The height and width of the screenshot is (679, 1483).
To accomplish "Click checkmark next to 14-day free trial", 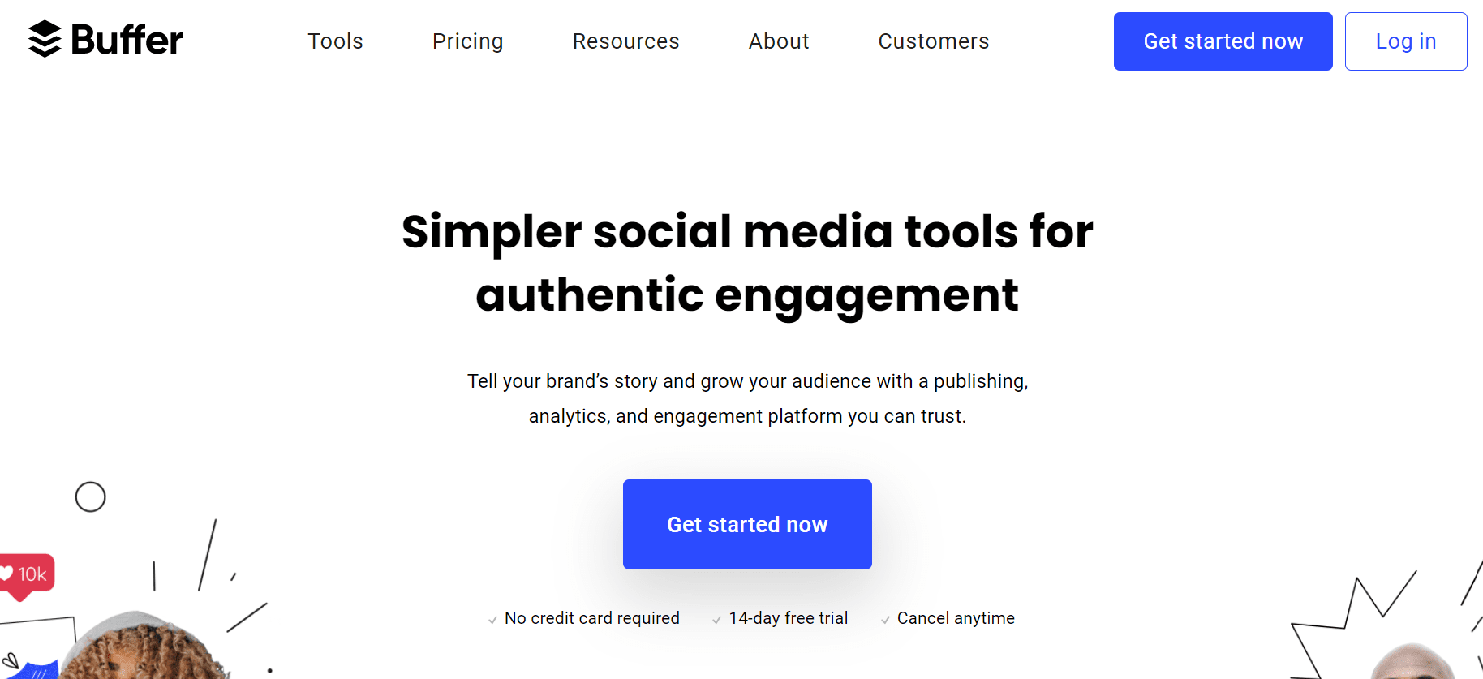I will [x=716, y=620].
